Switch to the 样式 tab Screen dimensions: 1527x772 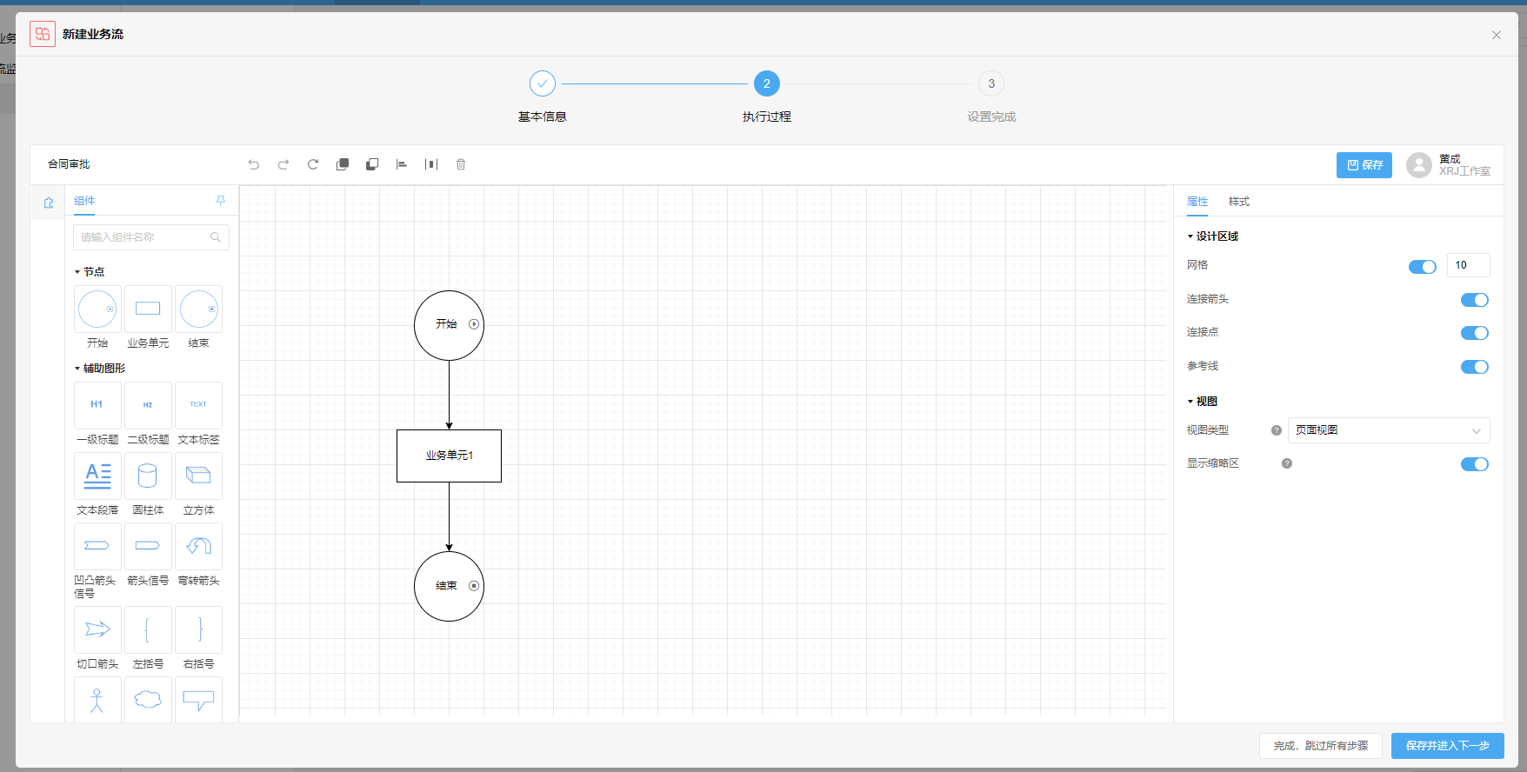(1239, 202)
